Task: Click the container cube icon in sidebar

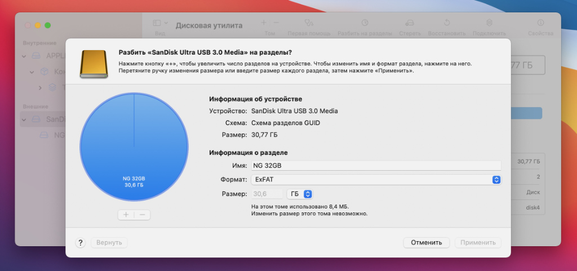Action: tap(44, 72)
